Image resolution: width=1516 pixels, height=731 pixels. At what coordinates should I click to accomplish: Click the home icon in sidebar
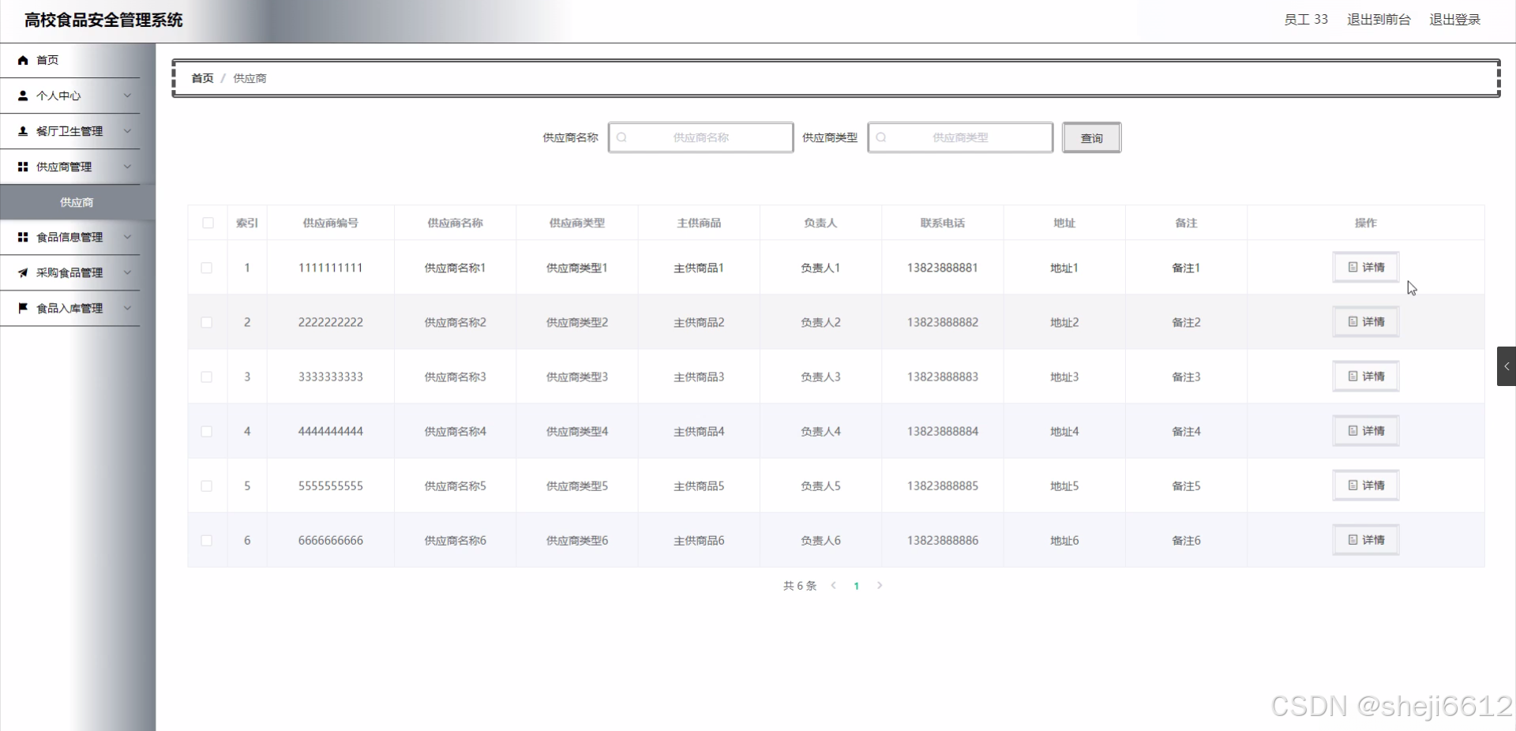pyautogui.click(x=23, y=60)
